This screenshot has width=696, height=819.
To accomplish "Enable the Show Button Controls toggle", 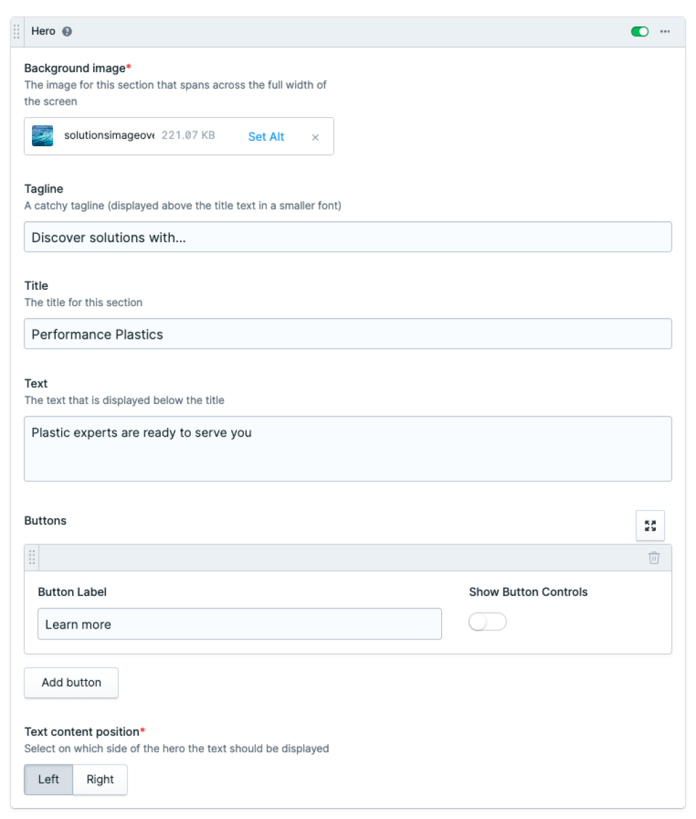I will 487,621.
